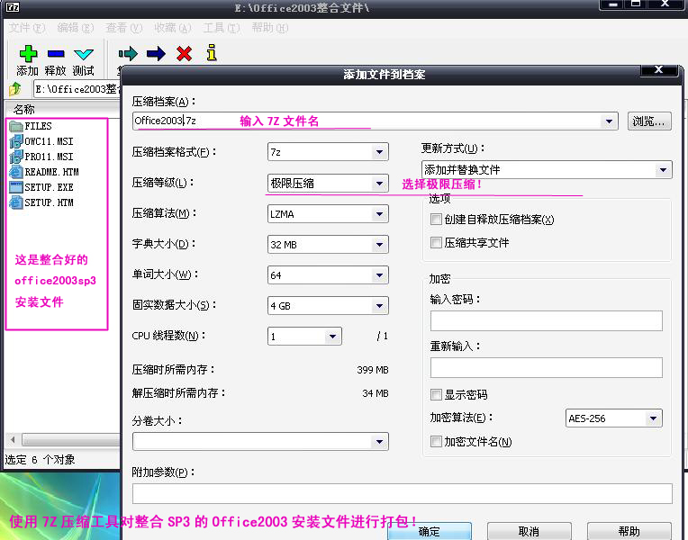Open the 编辑 menu
688x540 pixels.
[x=76, y=28]
